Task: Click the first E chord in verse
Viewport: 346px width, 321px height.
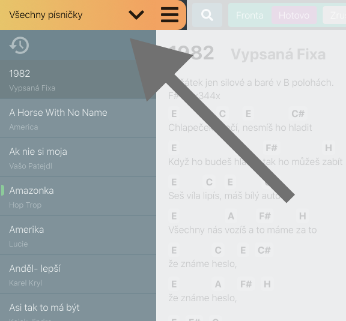Action: [x=174, y=114]
